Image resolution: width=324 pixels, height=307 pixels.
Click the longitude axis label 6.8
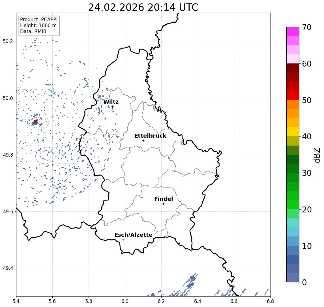click(270, 301)
